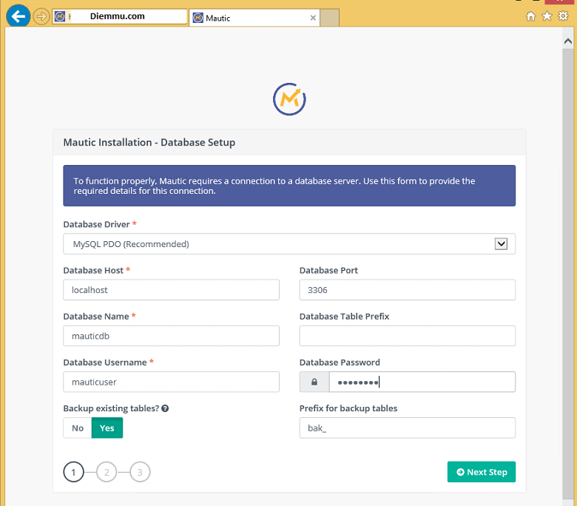
Task: Click the lock icon beside the password field
Action: [x=314, y=382]
